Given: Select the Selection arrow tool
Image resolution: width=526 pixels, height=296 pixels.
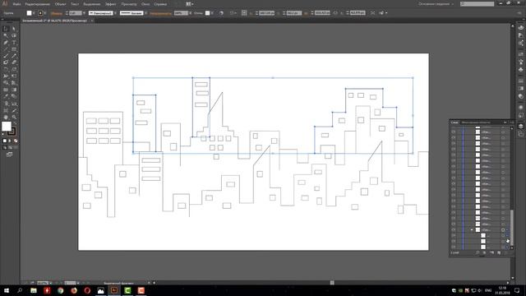Looking at the screenshot, I should [x=6, y=29].
